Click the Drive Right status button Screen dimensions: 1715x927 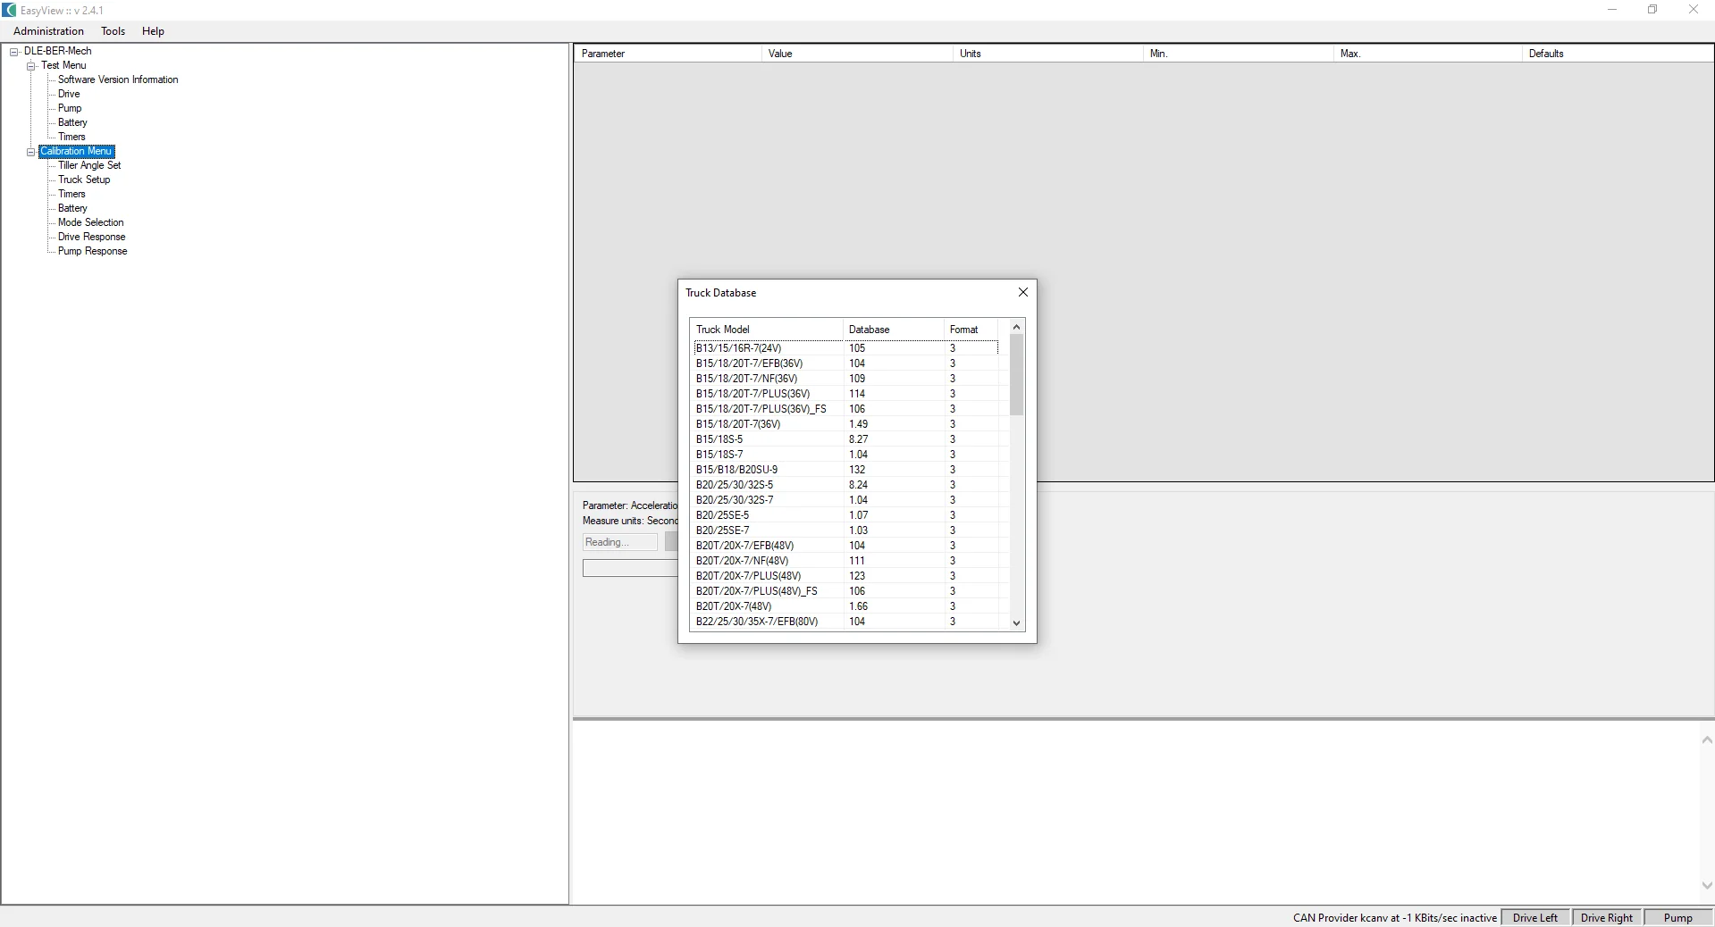pyautogui.click(x=1606, y=917)
